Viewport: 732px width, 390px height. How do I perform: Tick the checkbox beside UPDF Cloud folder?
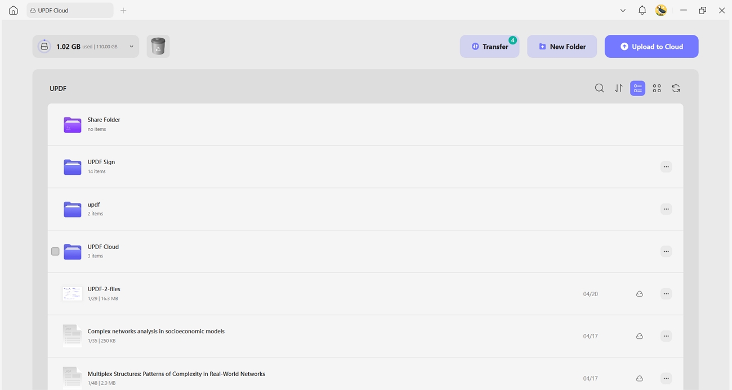tap(55, 251)
